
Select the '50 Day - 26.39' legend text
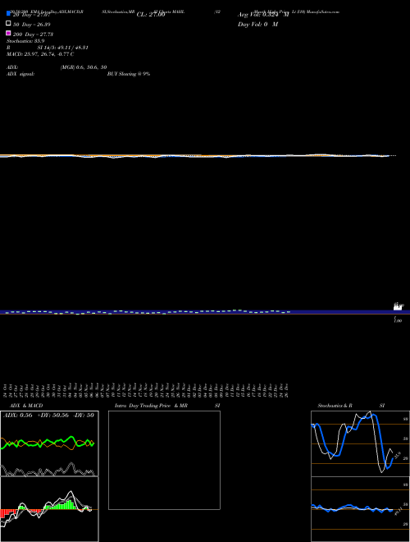point(31,25)
